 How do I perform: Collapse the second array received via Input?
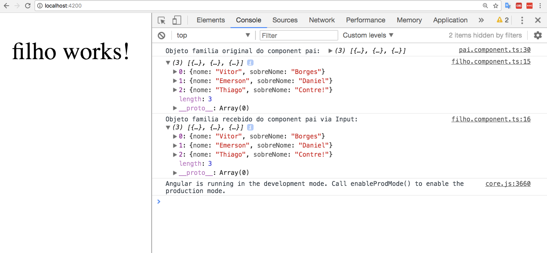(x=168, y=127)
